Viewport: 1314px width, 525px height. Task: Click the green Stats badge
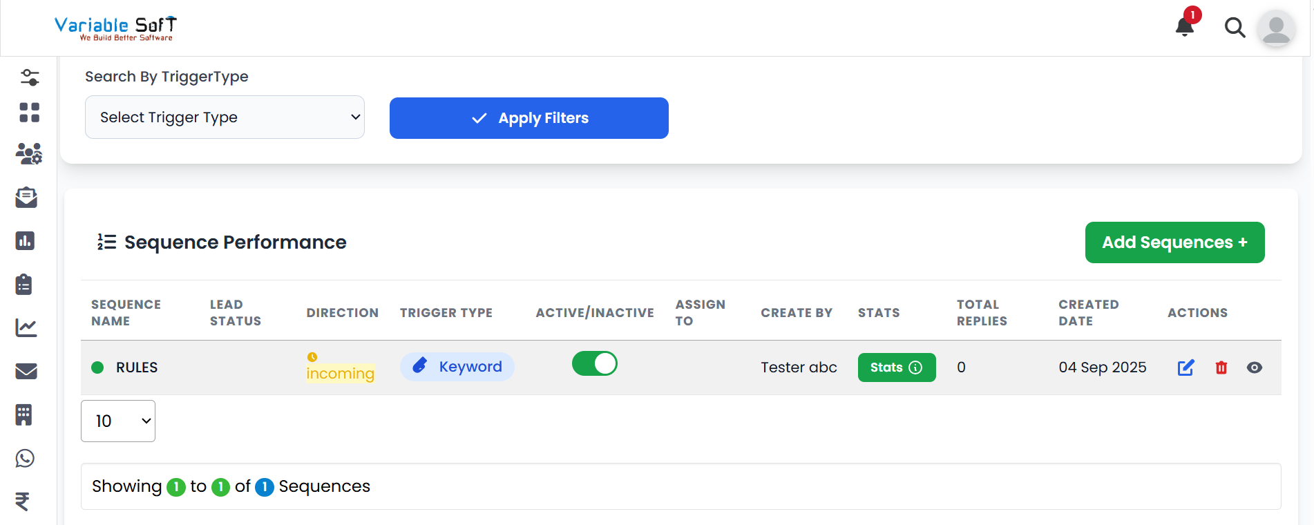point(896,367)
